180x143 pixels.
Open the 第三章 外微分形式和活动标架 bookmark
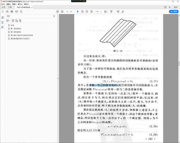(x=22, y=35)
